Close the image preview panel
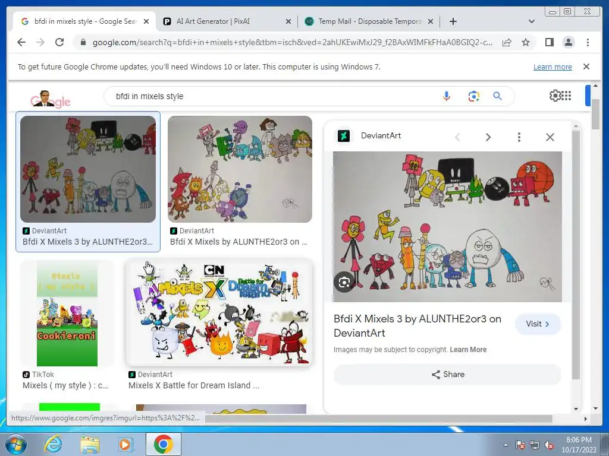The height and width of the screenshot is (456, 609). 550,137
